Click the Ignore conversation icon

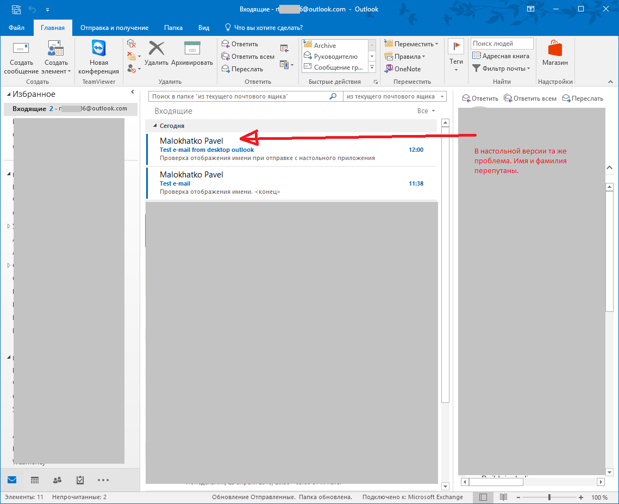click(132, 44)
